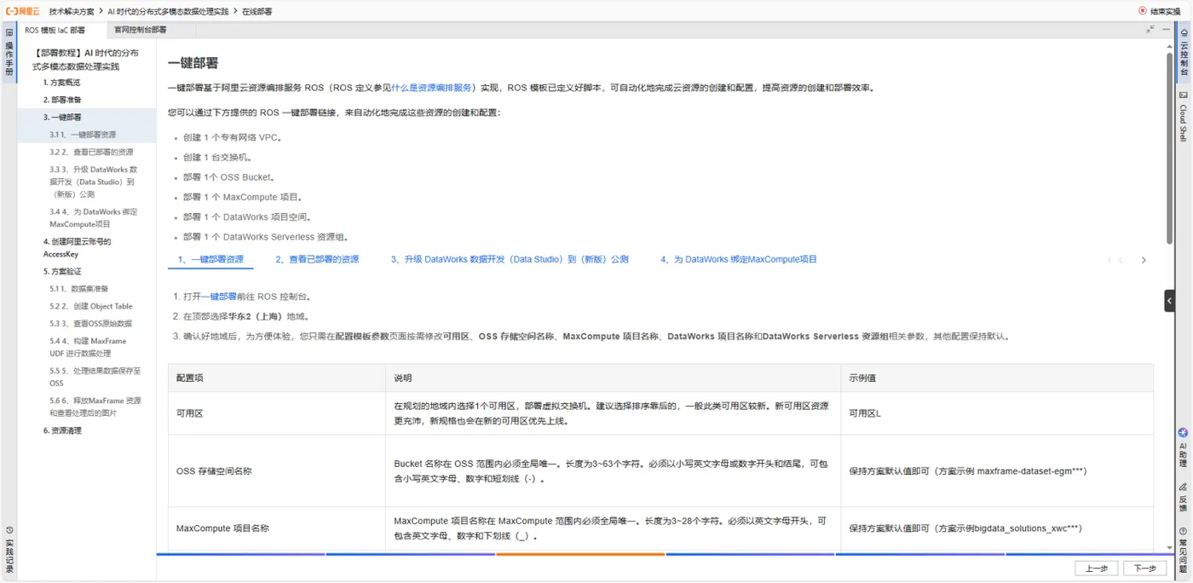Click the 下一步 button

point(1145,569)
